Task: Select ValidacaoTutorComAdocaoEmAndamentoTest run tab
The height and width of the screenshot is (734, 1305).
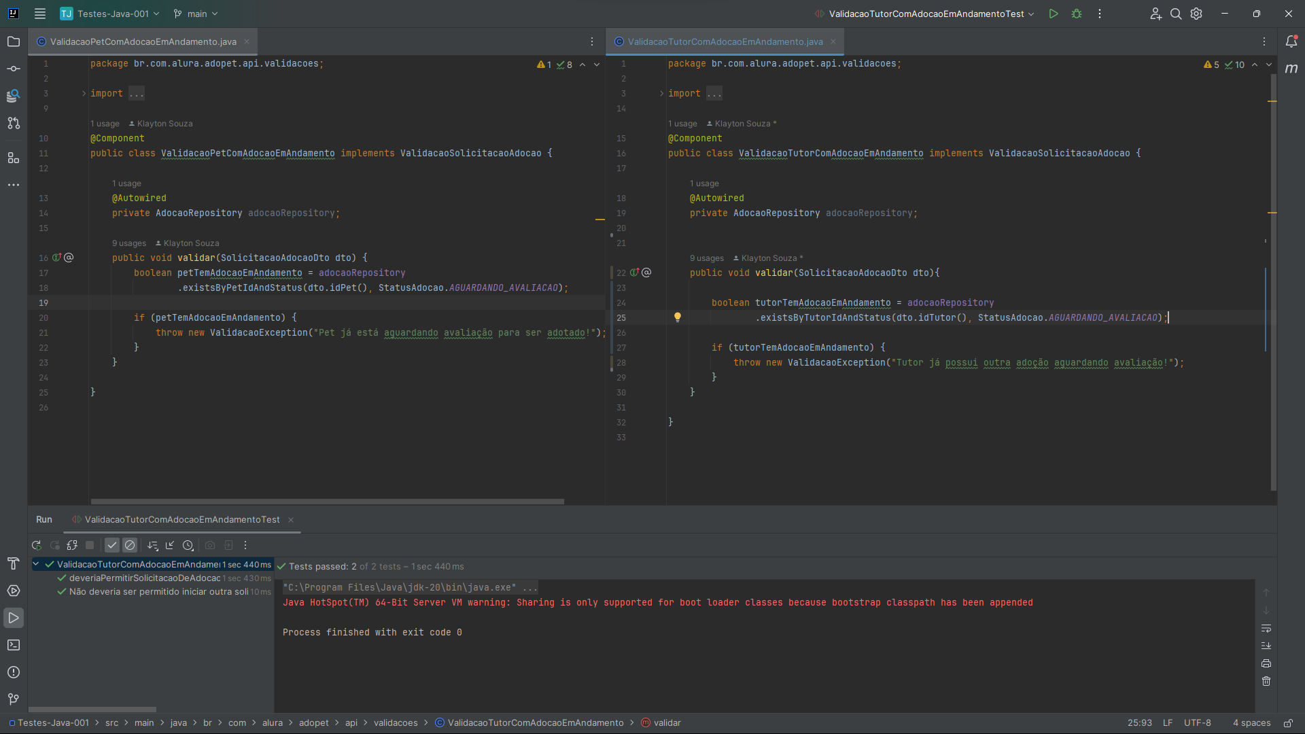Action: click(181, 519)
